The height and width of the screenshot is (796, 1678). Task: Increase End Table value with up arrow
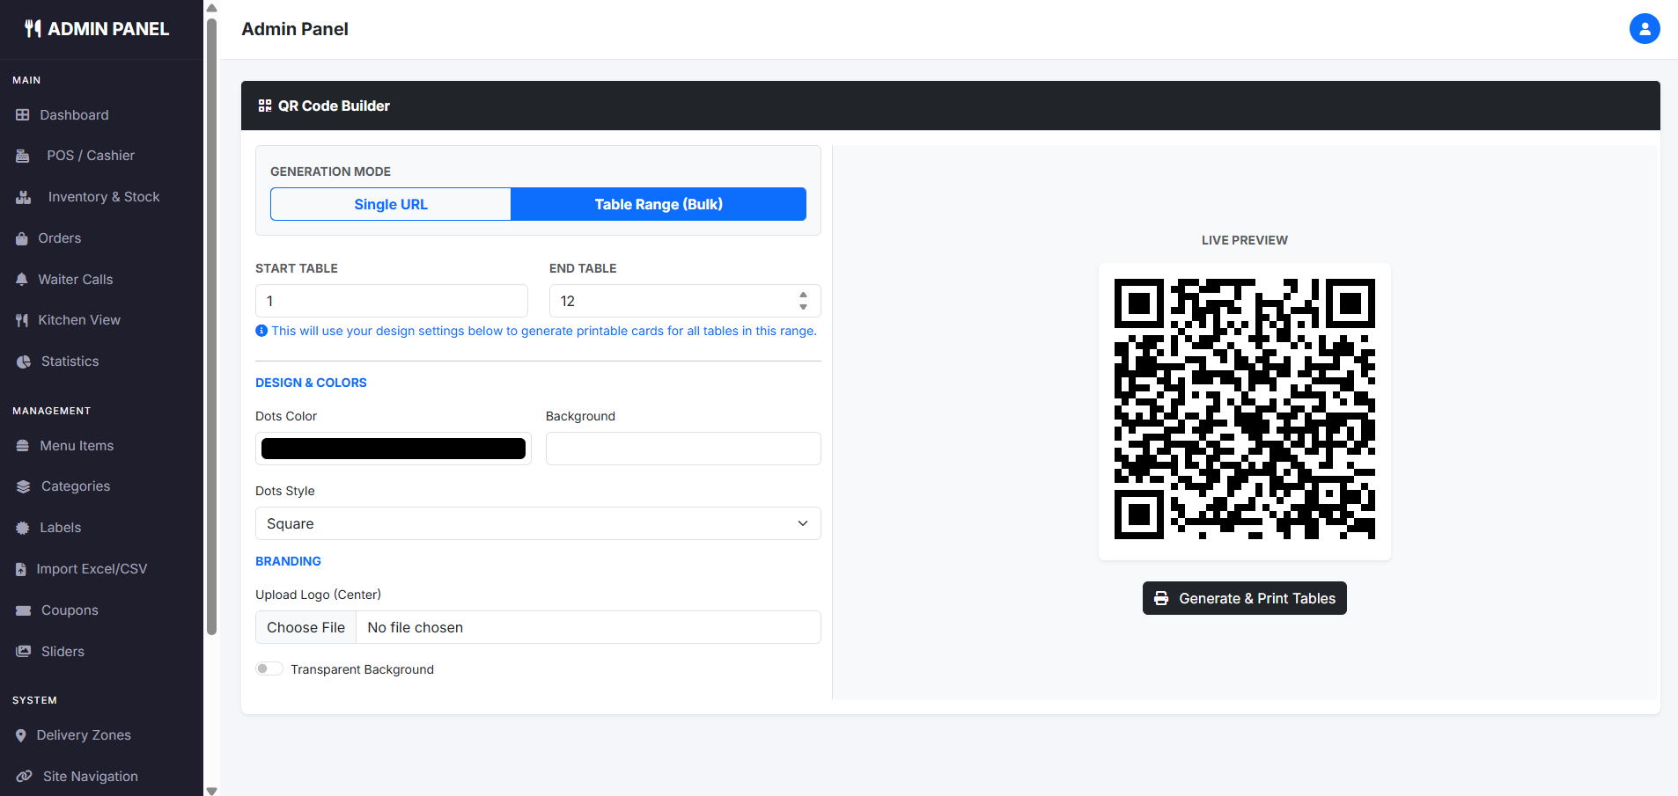[x=803, y=295]
